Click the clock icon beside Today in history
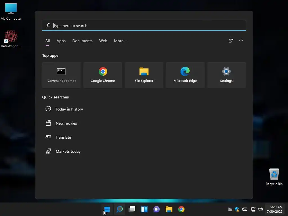This screenshot has width=288, height=216. (48, 109)
